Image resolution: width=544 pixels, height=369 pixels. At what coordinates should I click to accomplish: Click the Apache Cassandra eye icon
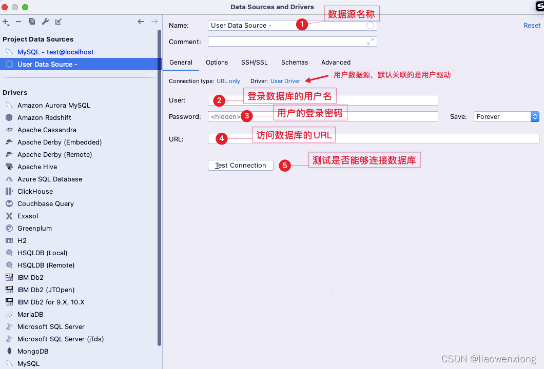click(x=9, y=130)
